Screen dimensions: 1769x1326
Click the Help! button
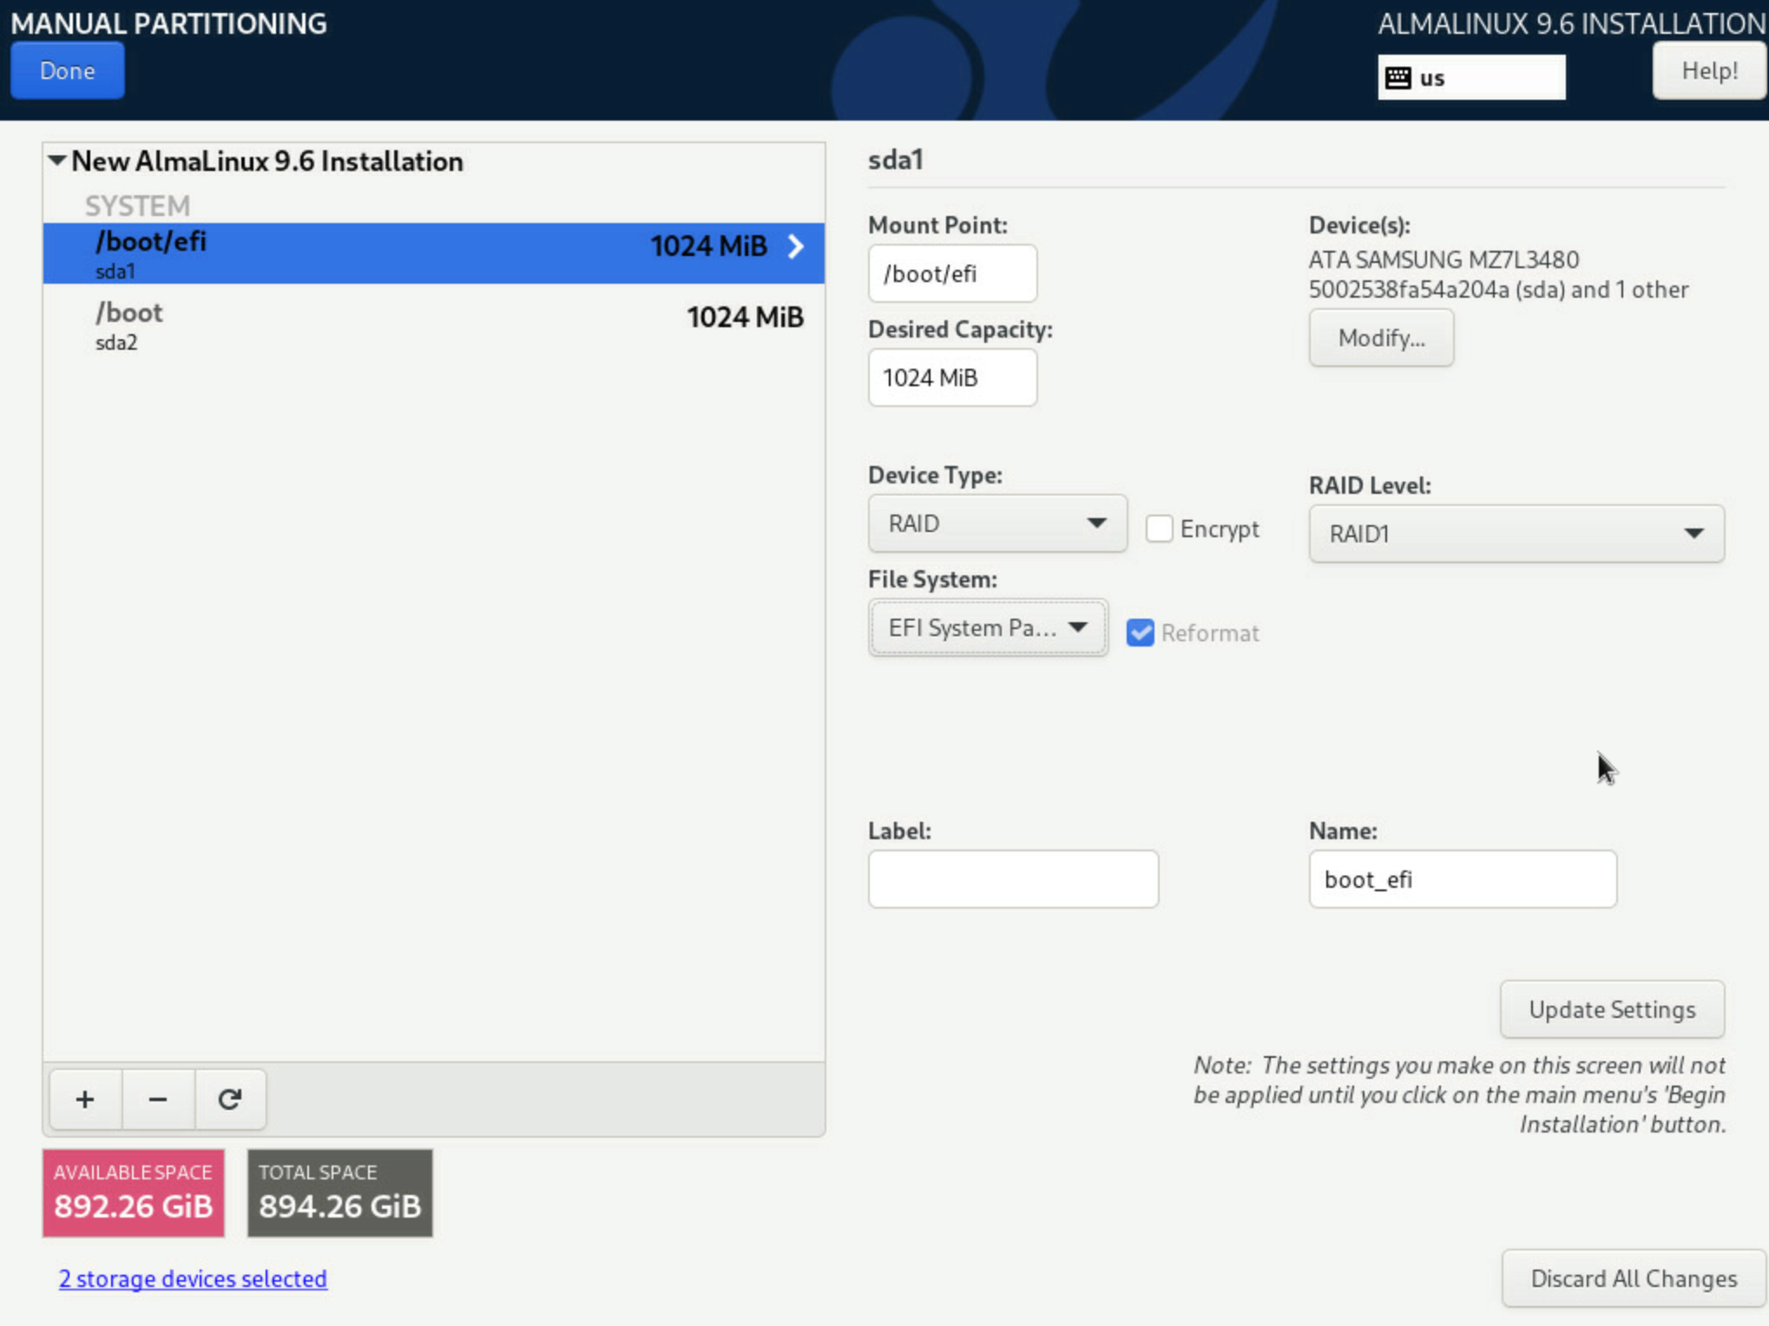pos(1709,70)
